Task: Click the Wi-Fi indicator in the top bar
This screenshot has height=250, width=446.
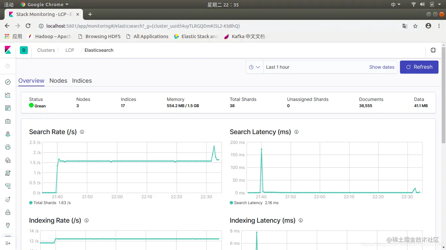Action: tap(414, 5)
